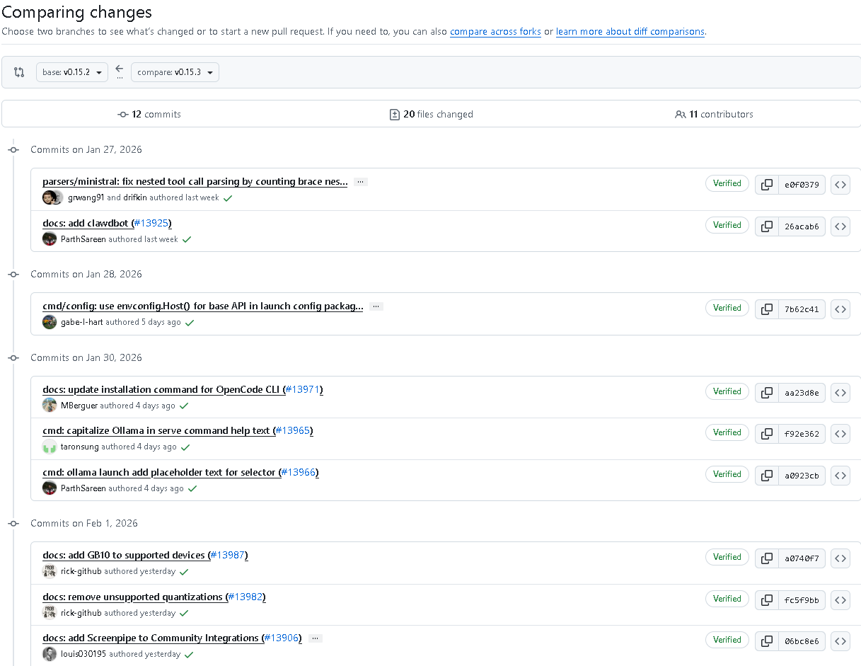The height and width of the screenshot is (666, 861).
Task: Browse repository at commit a0923cb
Action: (840, 476)
